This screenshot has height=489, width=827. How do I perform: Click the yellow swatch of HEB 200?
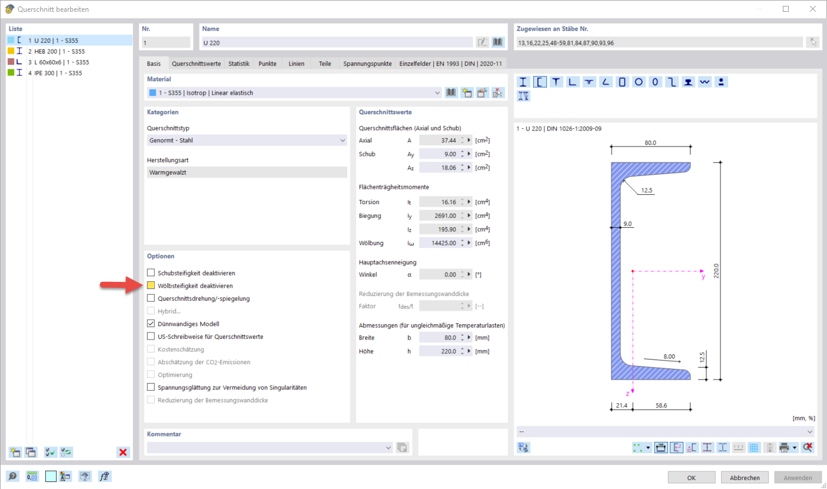11,51
